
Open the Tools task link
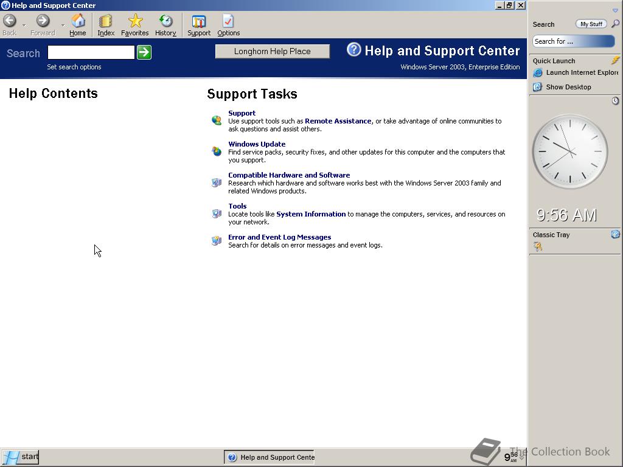pyautogui.click(x=237, y=206)
